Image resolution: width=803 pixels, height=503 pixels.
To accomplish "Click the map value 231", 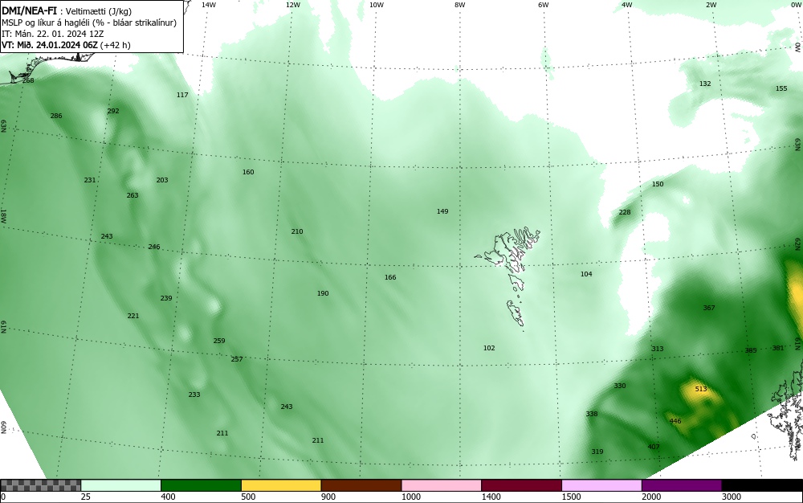I will point(90,180).
